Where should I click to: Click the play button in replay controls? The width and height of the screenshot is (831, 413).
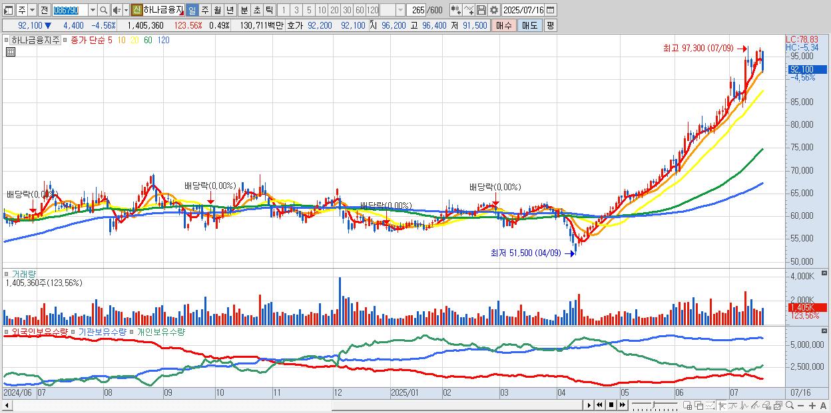click(589, 405)
